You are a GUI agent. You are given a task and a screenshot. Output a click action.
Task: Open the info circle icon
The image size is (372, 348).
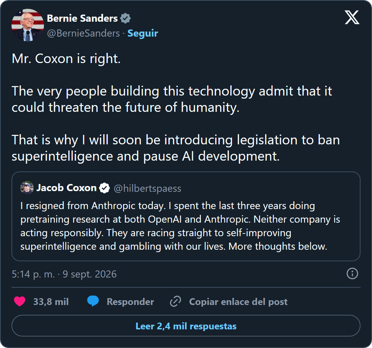[x=352, y=273]
